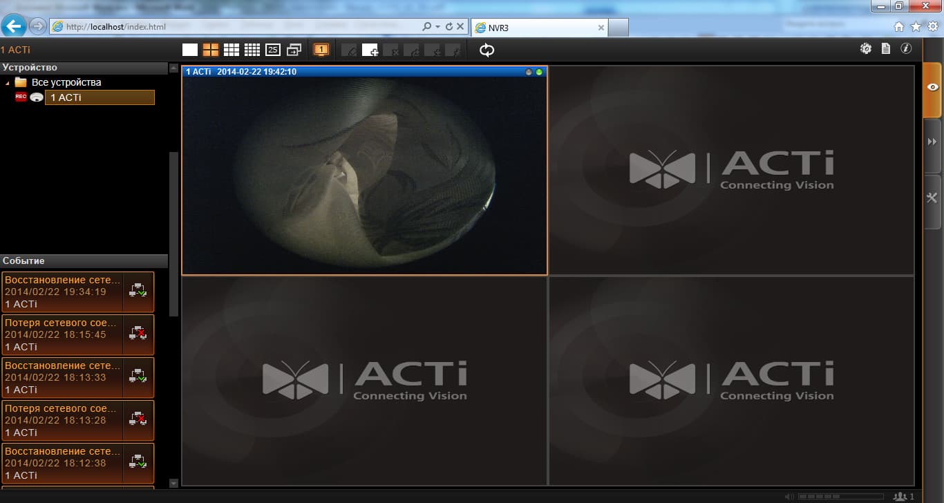
Task: Open the layout patrol windows icon
Action: pyautogui.click(x=294, y=50)
